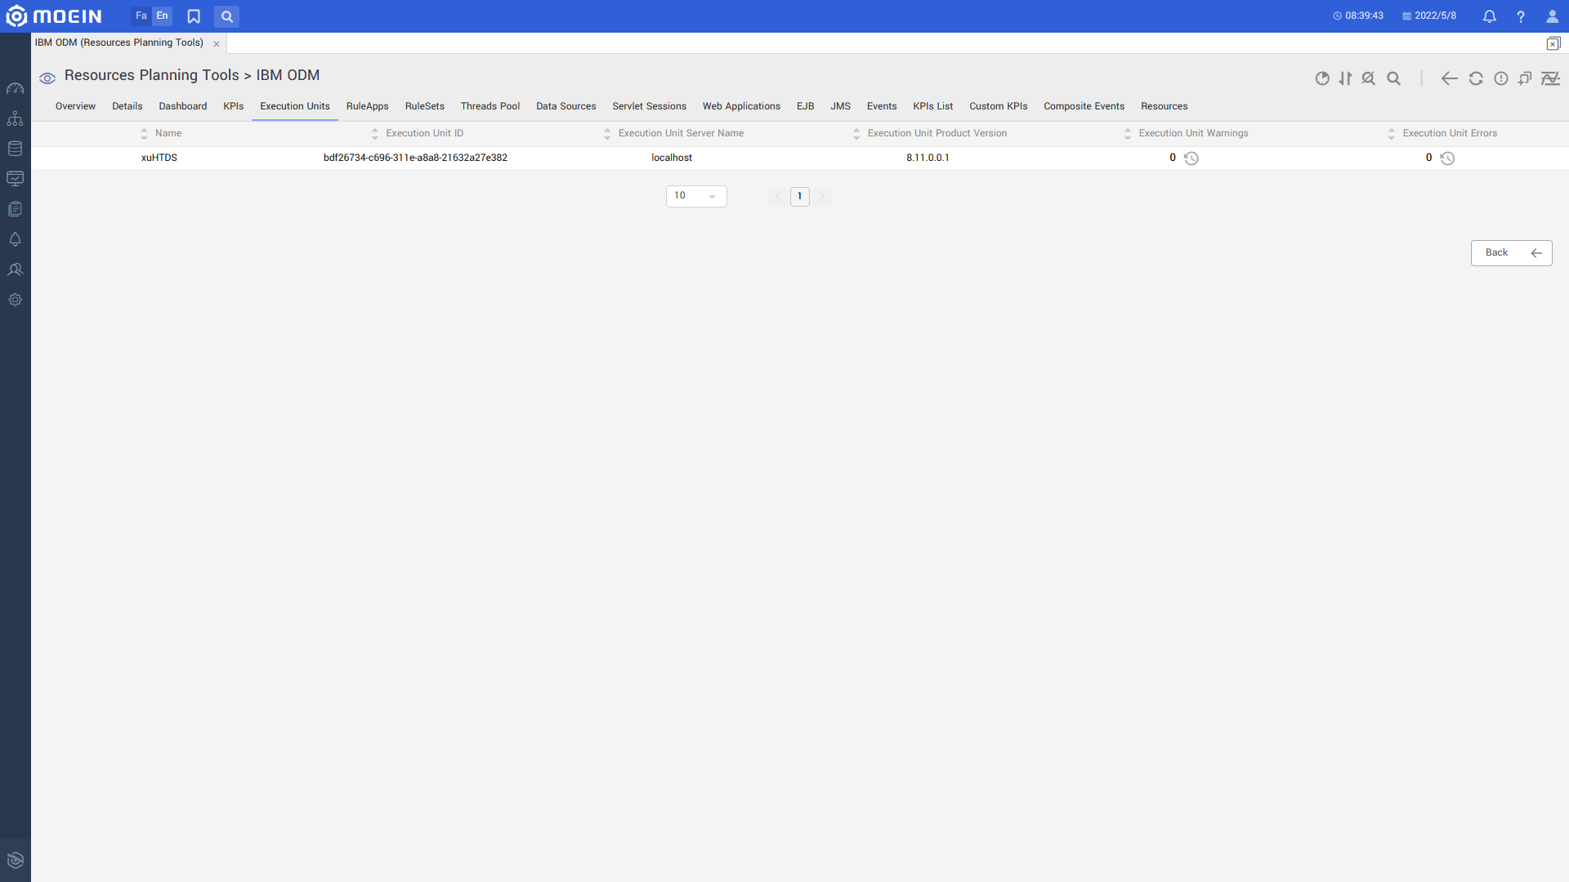Open the sidebar reports clipboard icon
Image resolution: width=1569 pixels, height=882 pixels.
15,209
